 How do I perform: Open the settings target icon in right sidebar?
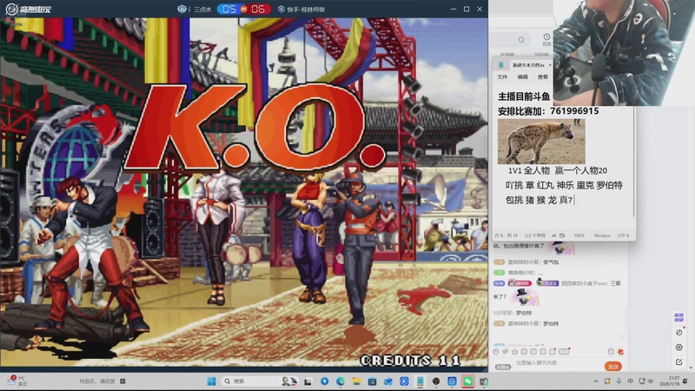(678, 347)
